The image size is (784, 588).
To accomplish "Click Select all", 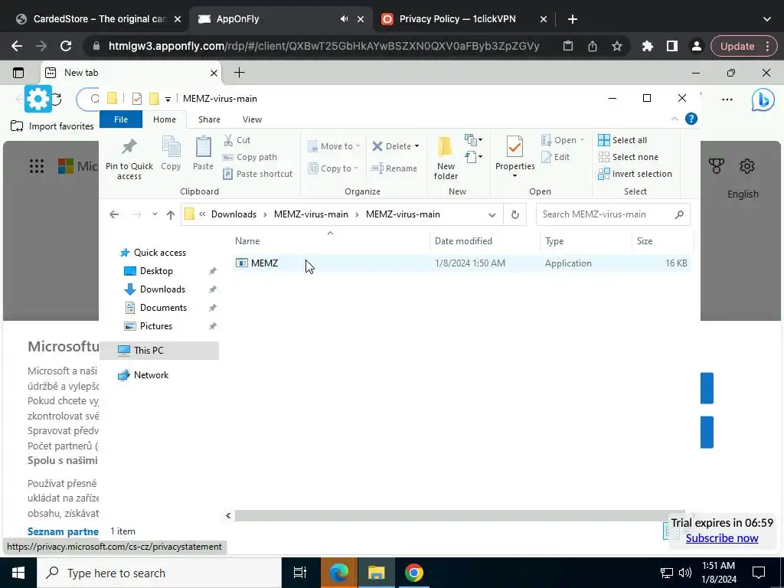I will [x=622, y=140].
